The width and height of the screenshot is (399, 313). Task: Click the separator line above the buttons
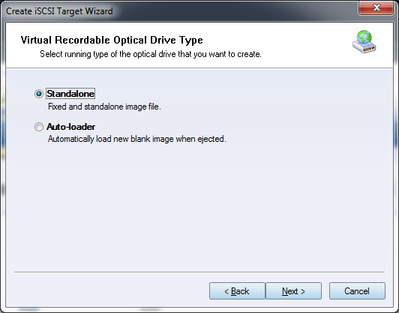(199, 272)
